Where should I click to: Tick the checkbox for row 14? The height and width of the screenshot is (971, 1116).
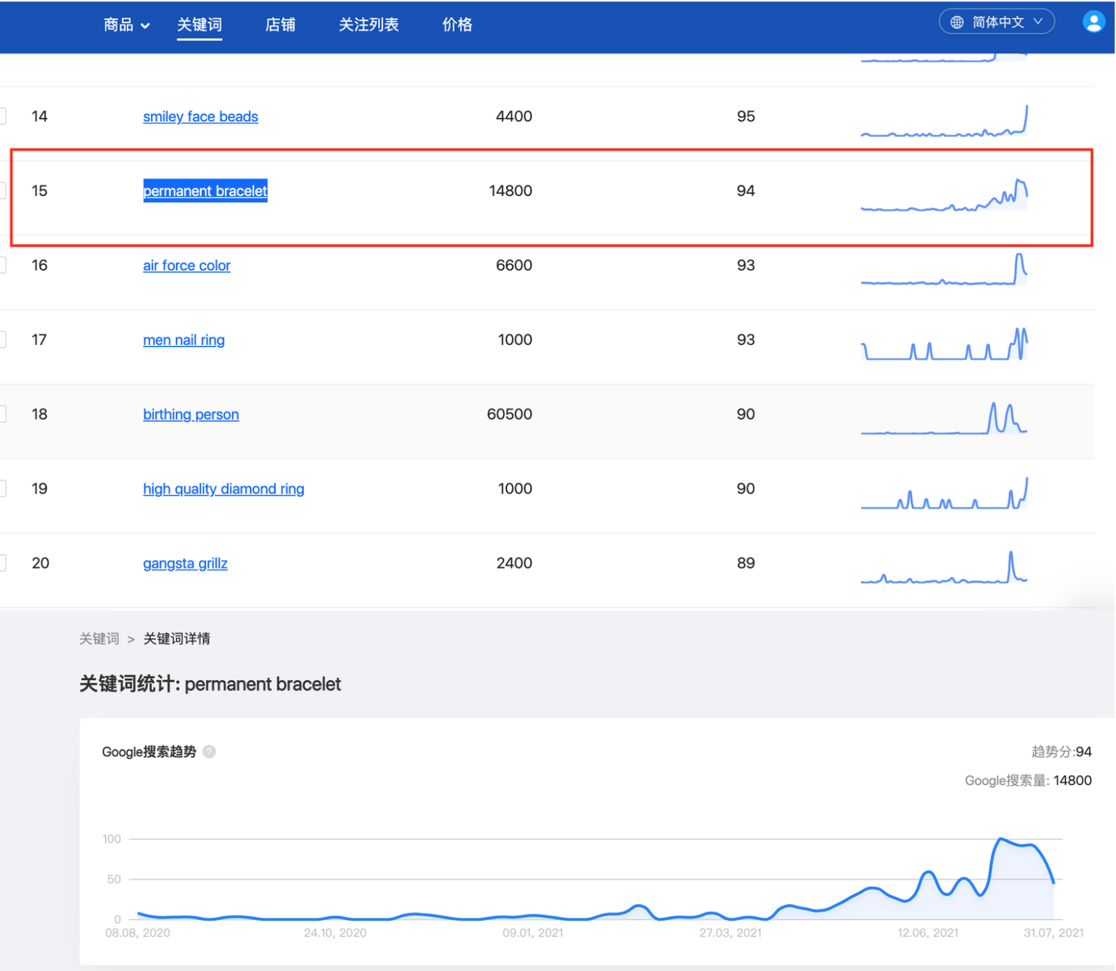3,117
